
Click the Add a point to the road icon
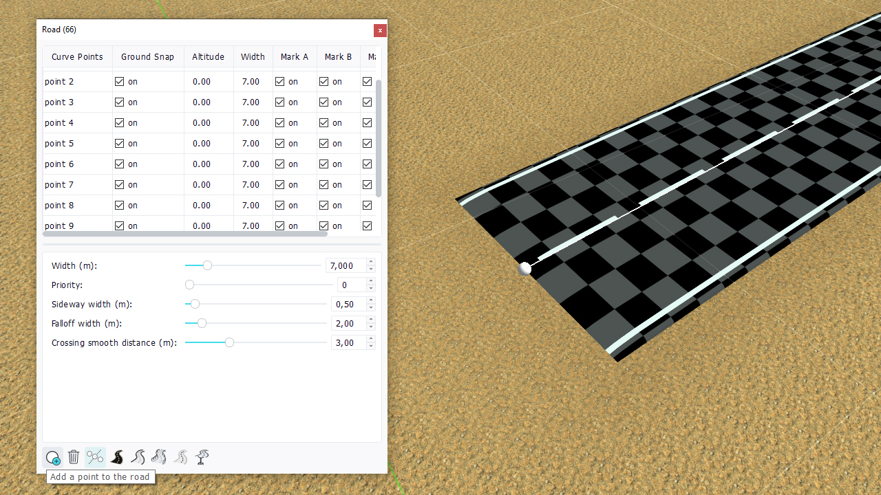click(x=53, y=457)
